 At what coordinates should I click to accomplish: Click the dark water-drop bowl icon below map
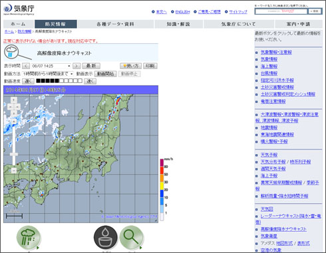pyautogui.click(x=106, y=238)
